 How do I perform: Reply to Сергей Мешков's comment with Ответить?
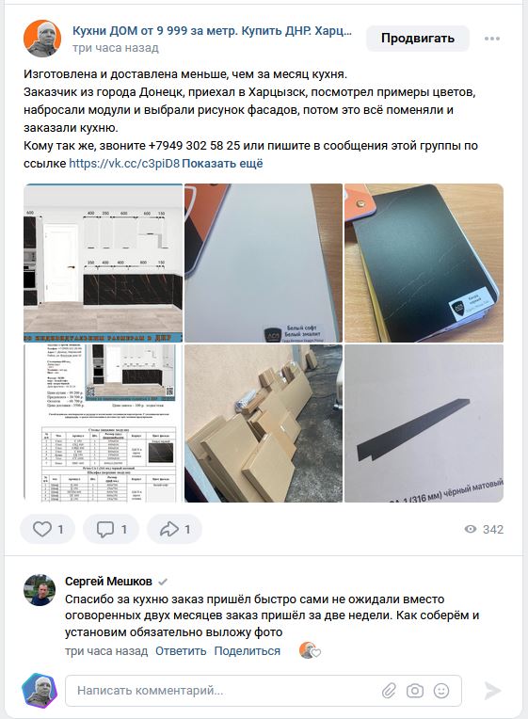[181, 651]
